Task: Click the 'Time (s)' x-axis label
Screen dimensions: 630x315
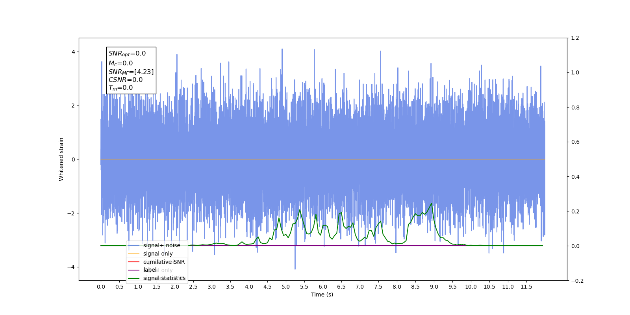Action: click(322, 295)
